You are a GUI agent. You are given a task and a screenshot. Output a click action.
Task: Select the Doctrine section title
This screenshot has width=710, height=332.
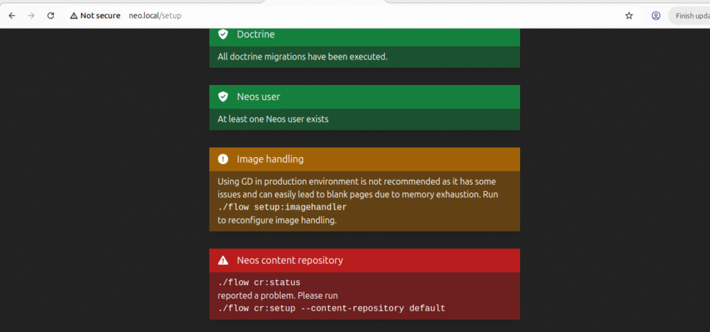(256, 34)
